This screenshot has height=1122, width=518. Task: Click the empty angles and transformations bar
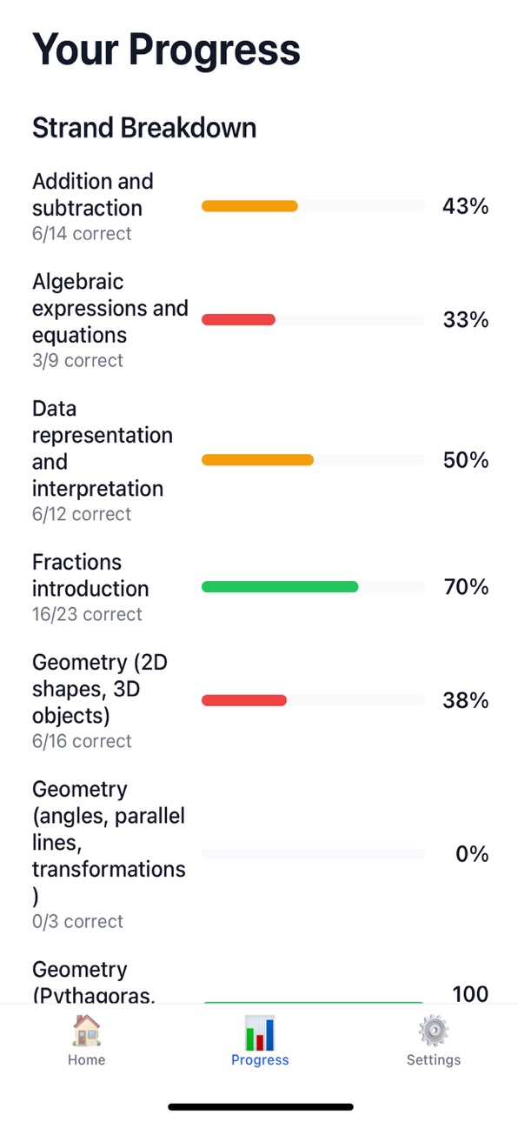[314, 854]
